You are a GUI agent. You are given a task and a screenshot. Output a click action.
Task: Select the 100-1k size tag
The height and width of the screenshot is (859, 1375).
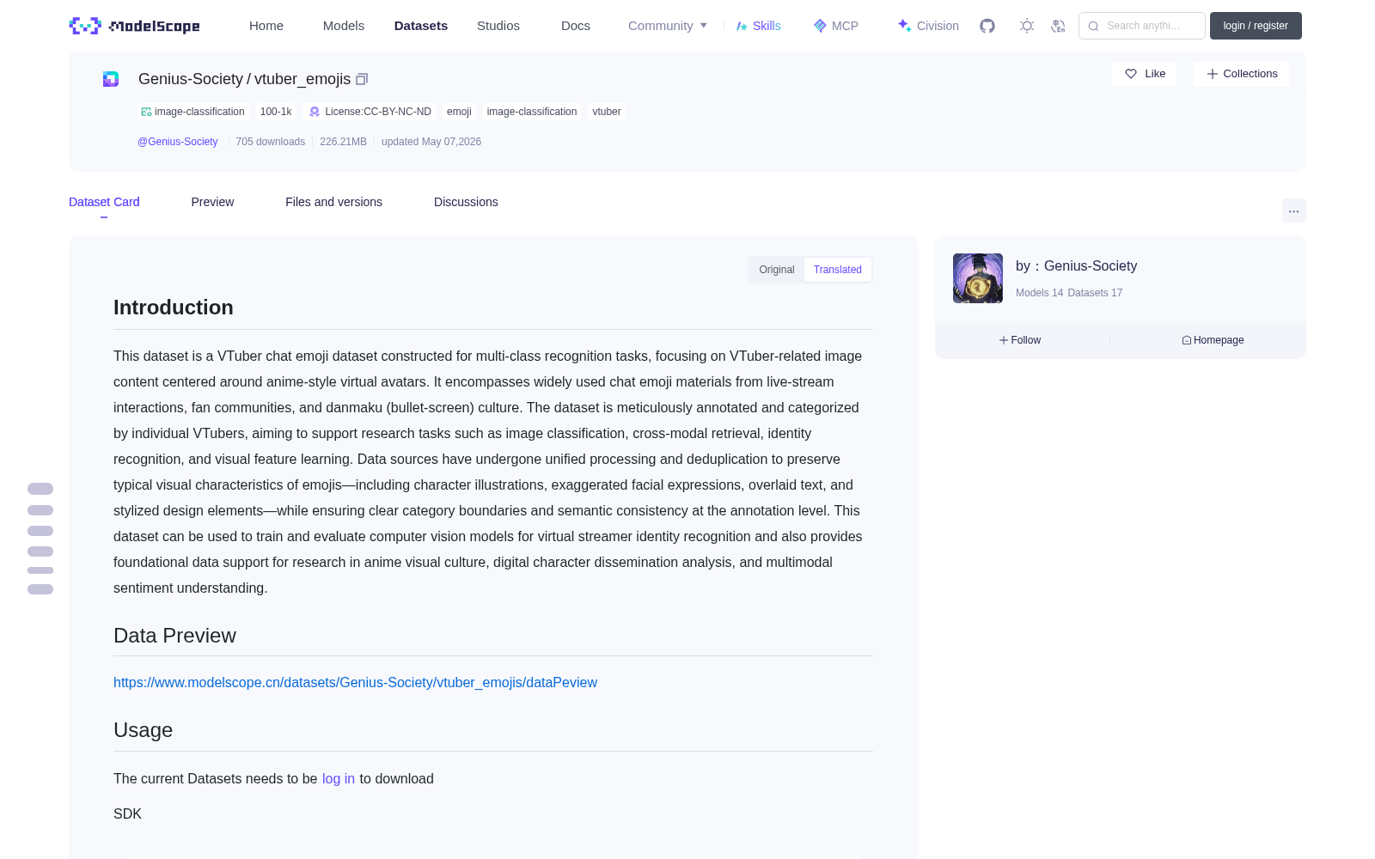click(x=276, y=112)
